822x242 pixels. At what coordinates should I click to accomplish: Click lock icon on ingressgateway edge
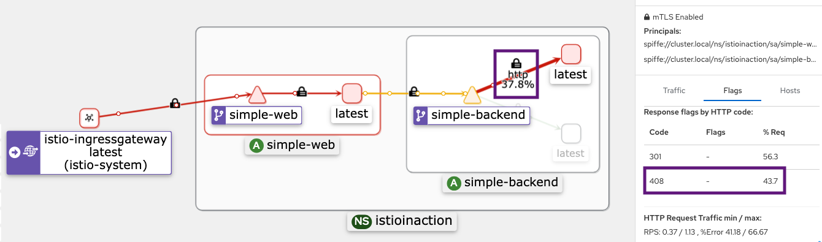coord(175,104)
